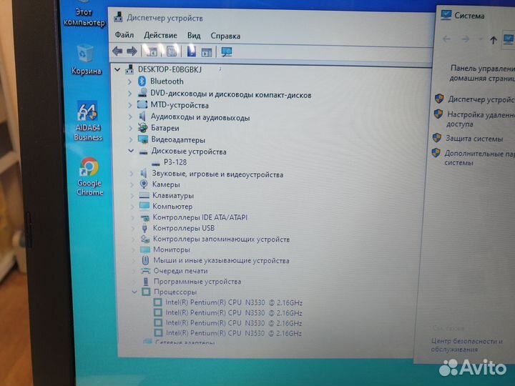Open Центр безопасности и обслуживания link

[466, 345]
